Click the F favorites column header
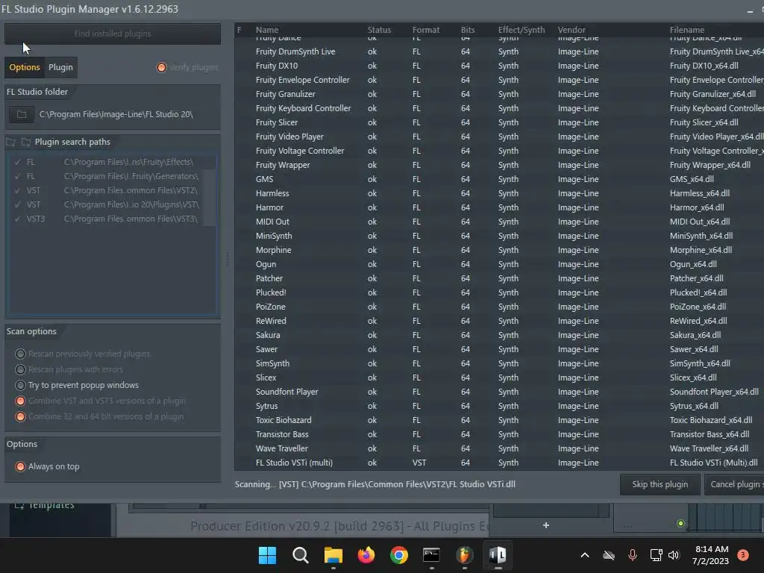Viewport: 764px width, 573px height. tap(239, 30)
